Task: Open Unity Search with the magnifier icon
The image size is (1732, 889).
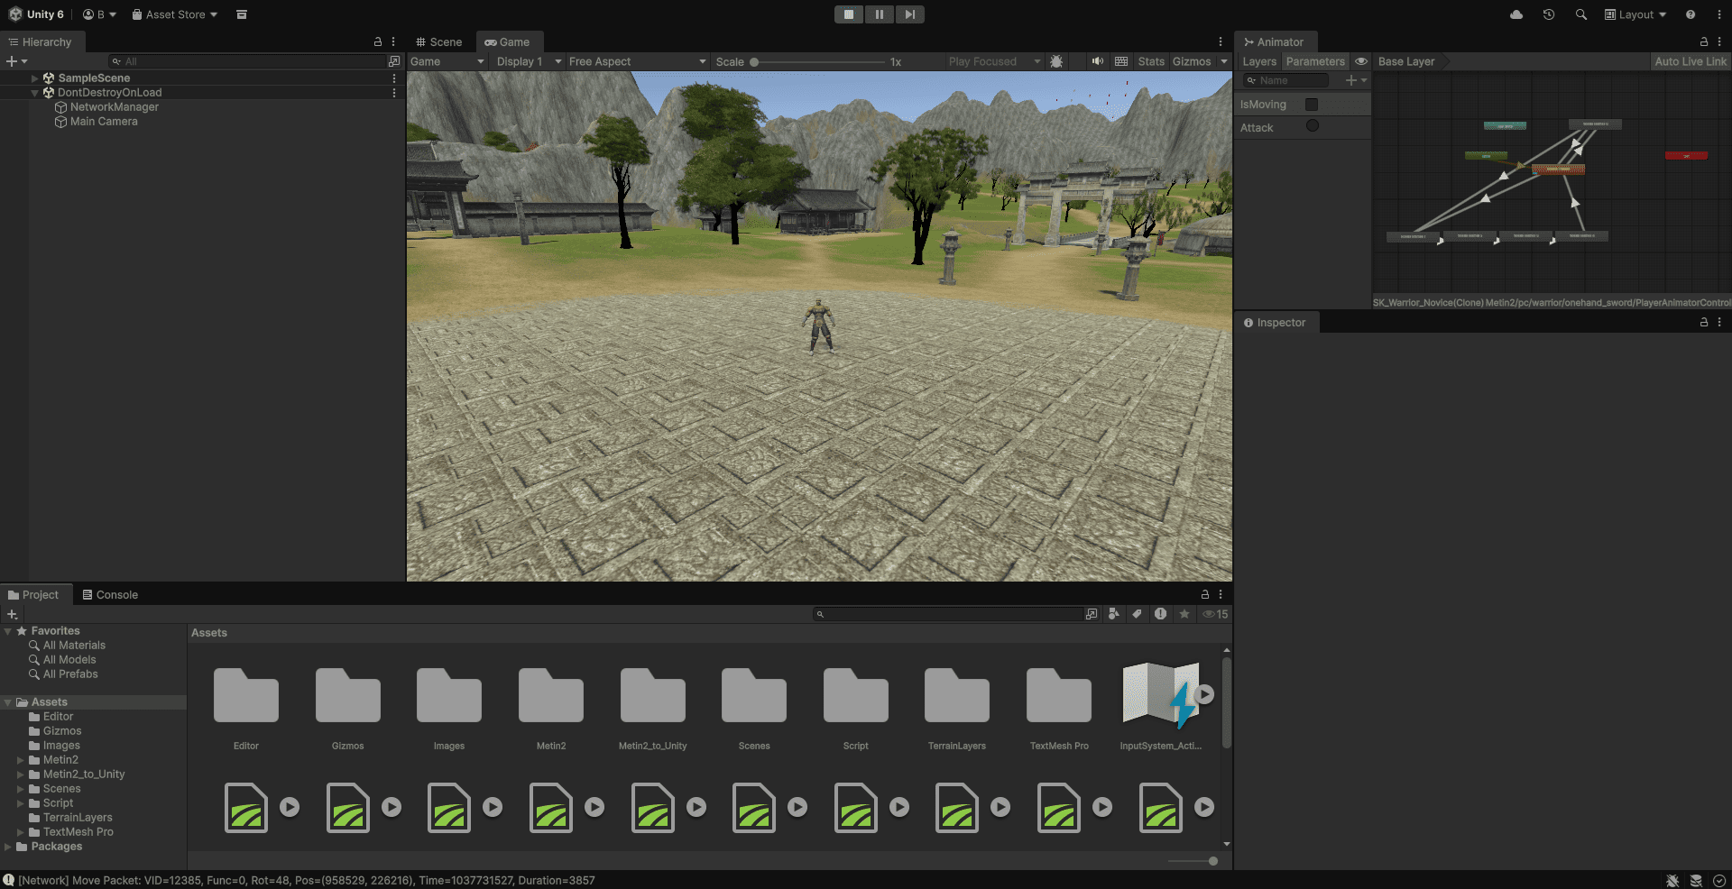Action: (1581, 14)
